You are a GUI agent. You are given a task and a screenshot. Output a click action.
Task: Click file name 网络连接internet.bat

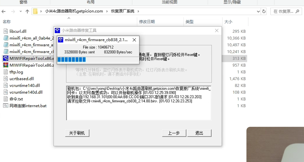click(x=28, y=106)
